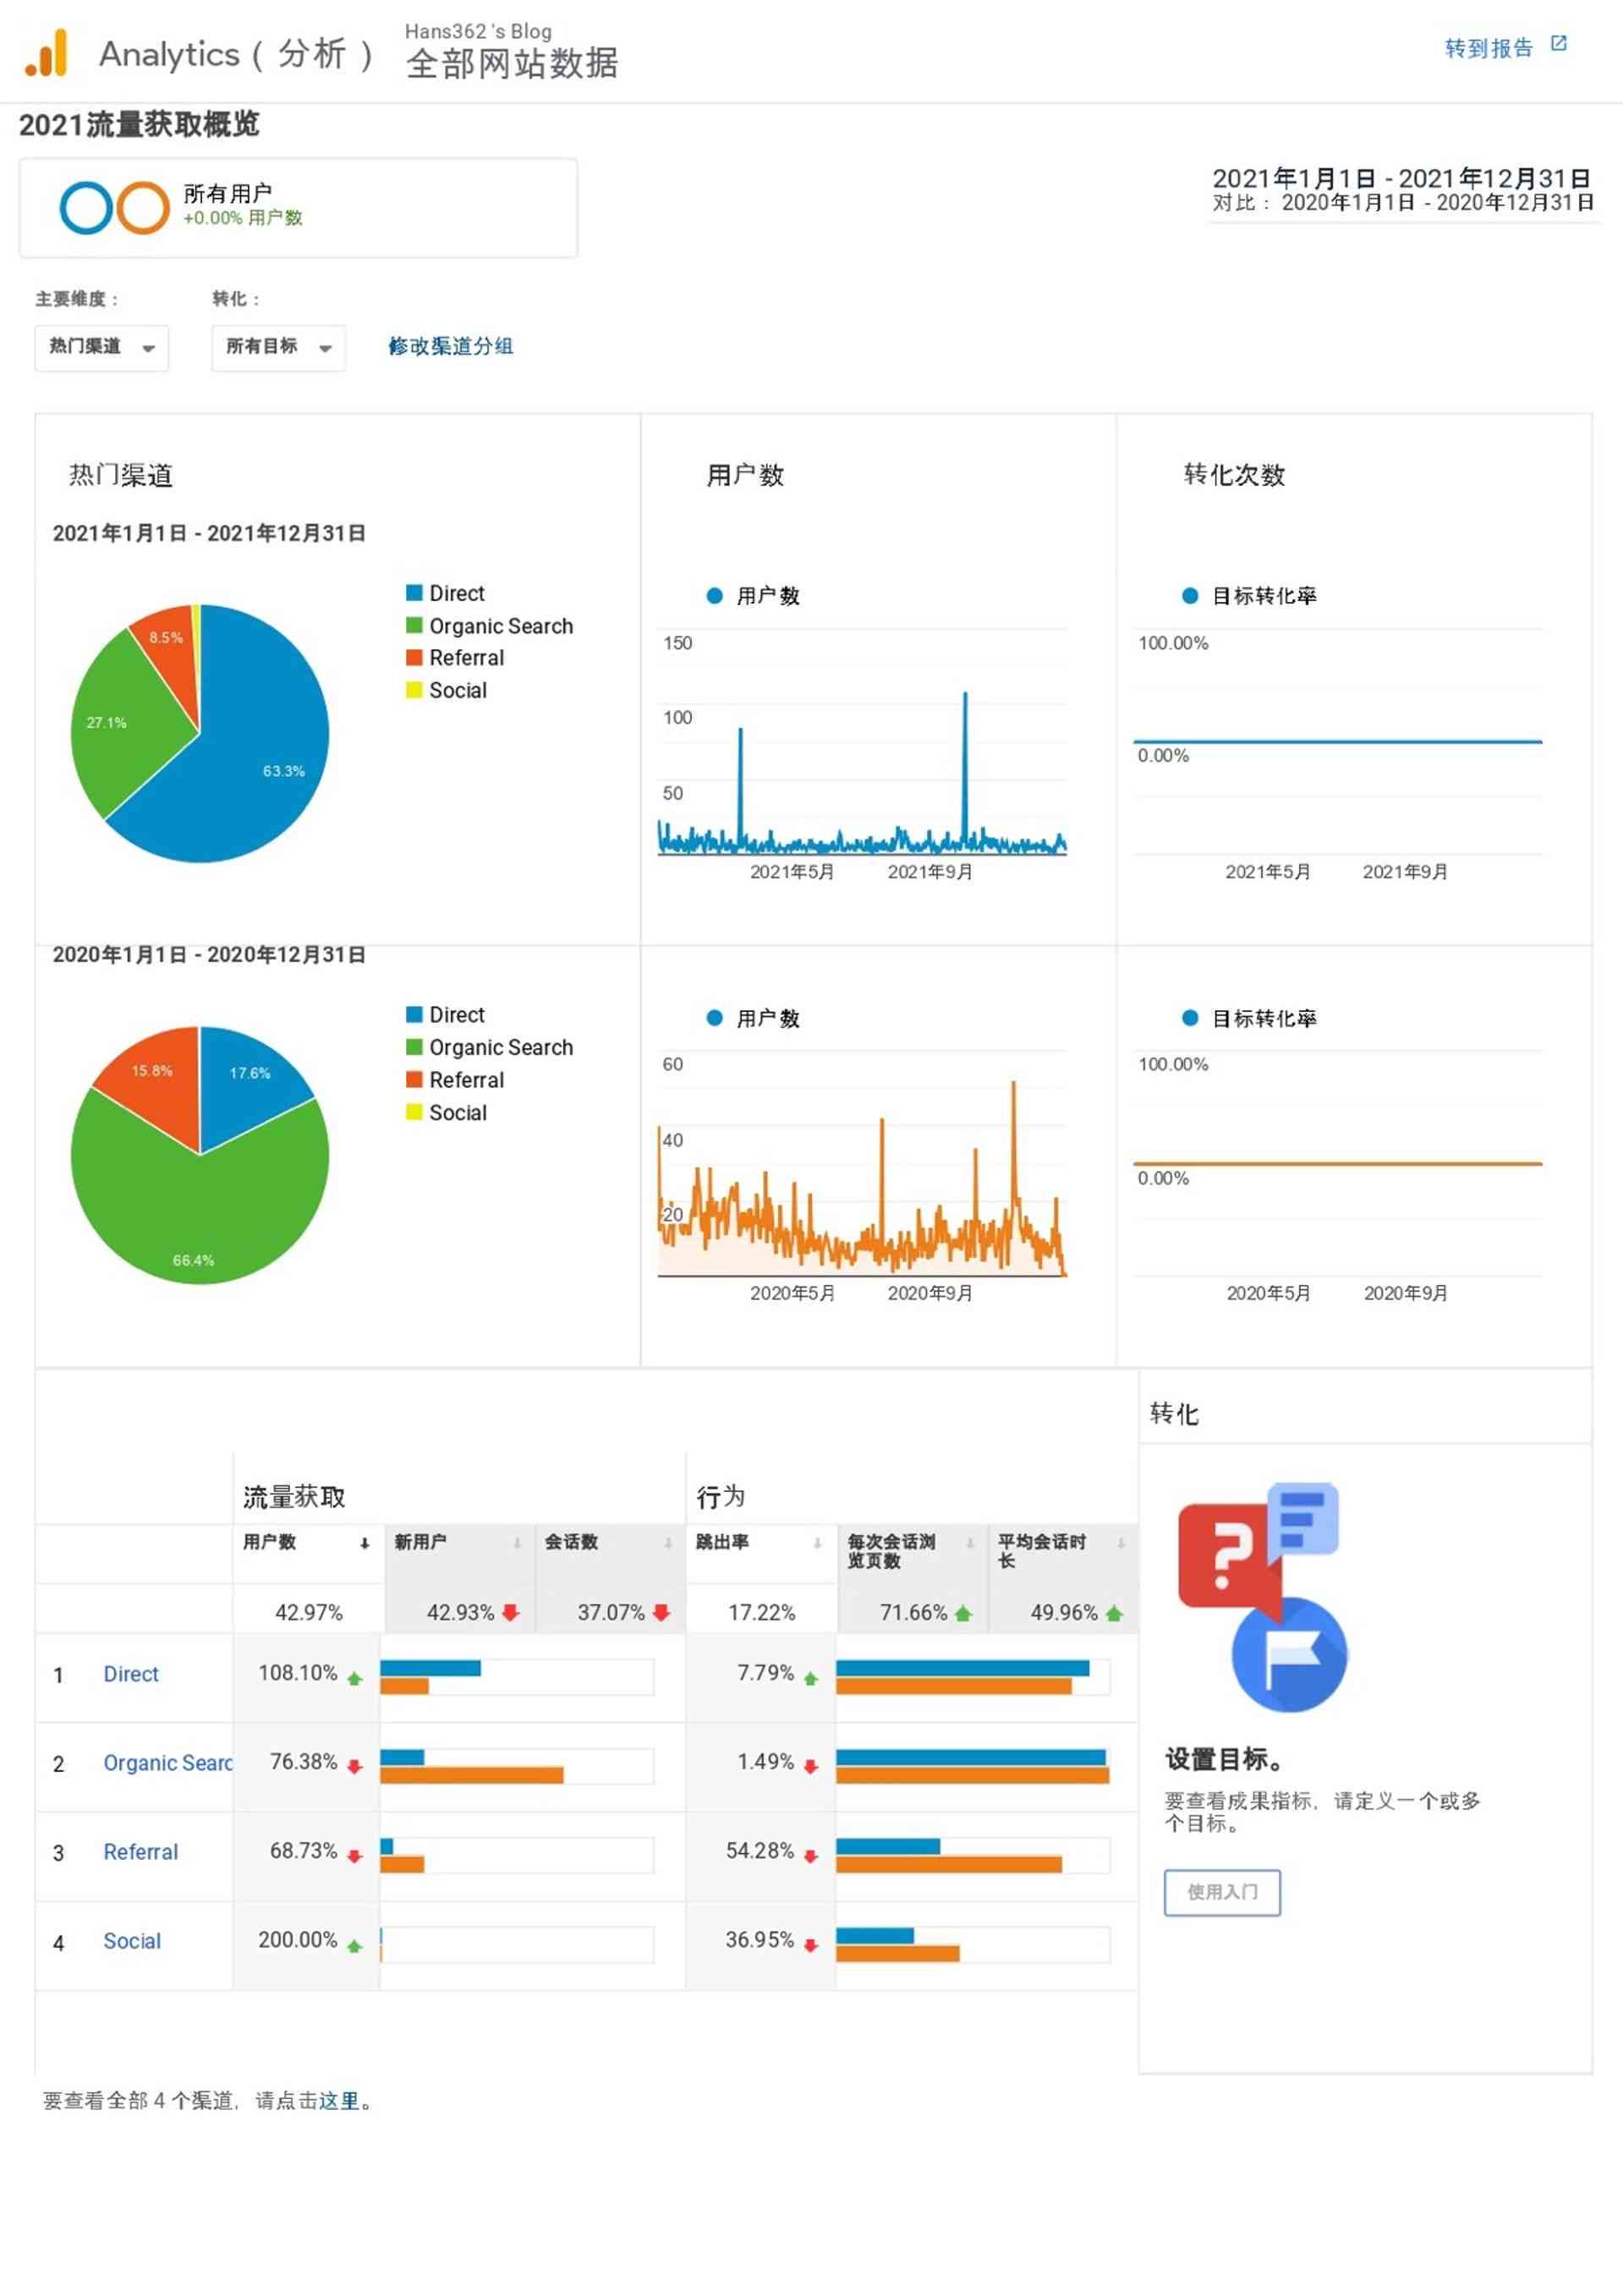
Task: Click the blue segment circle for 所有用户
Action: tap(85, 208)
